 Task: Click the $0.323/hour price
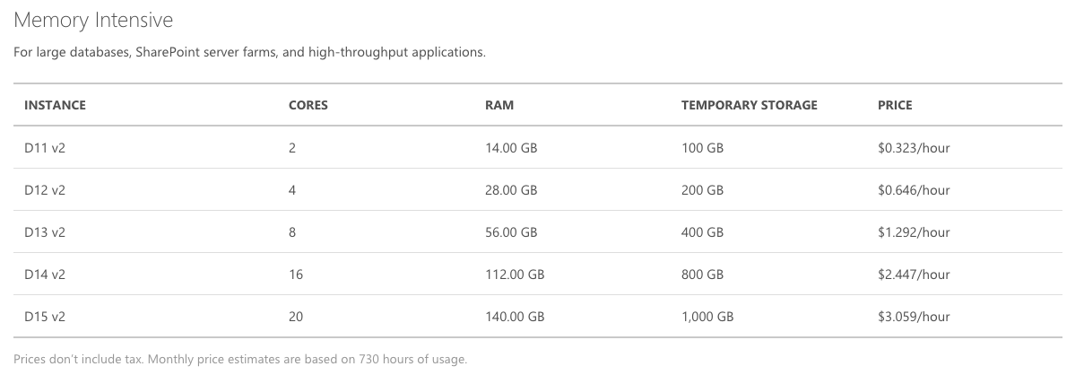coord(913,148)
